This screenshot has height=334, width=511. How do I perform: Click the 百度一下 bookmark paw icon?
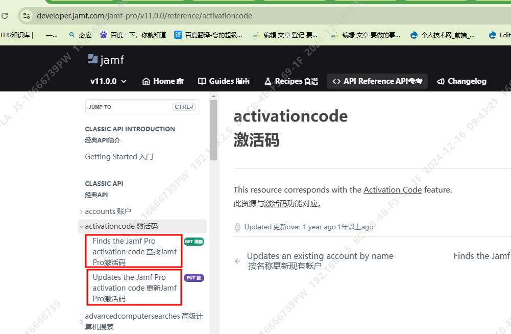pos(104,35)
